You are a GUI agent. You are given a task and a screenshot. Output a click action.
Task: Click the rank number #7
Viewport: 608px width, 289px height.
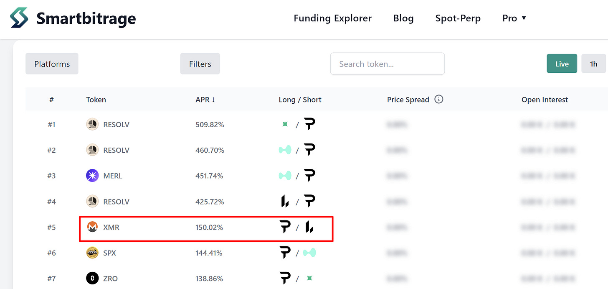coord(51,279)
